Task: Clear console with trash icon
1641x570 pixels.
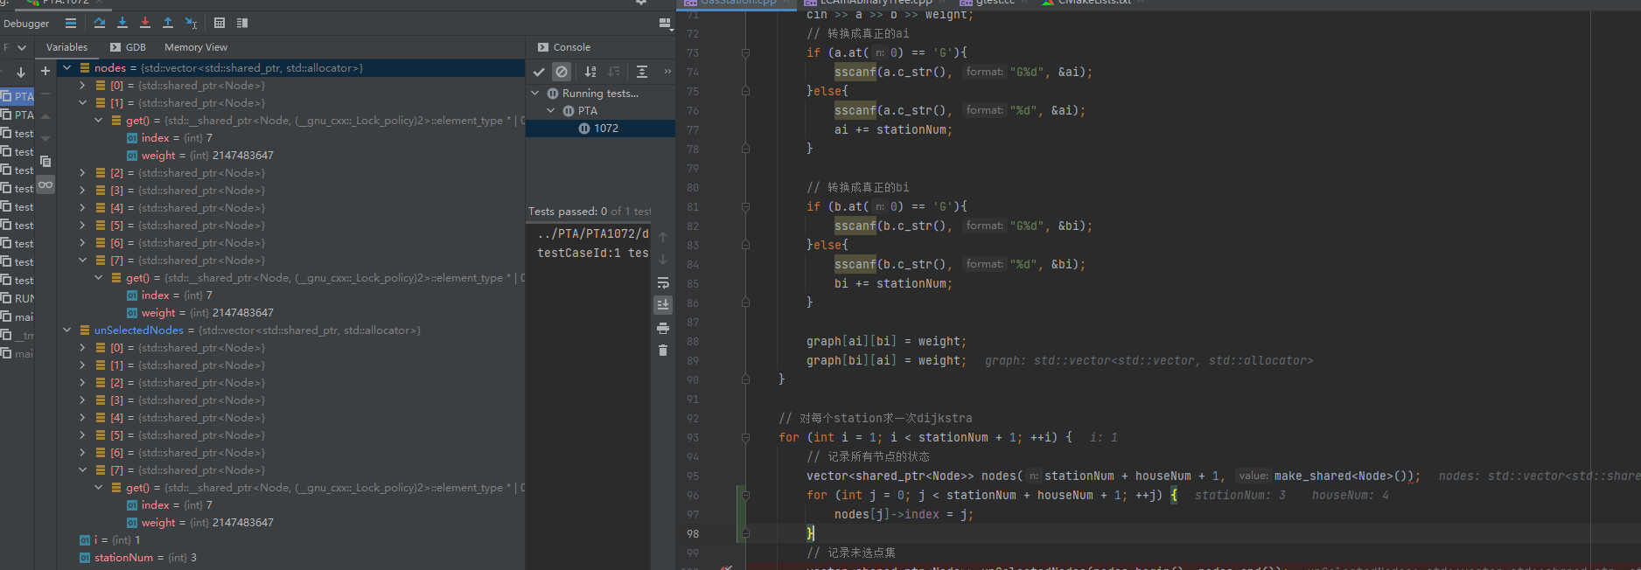Action: tap(663, 350)
